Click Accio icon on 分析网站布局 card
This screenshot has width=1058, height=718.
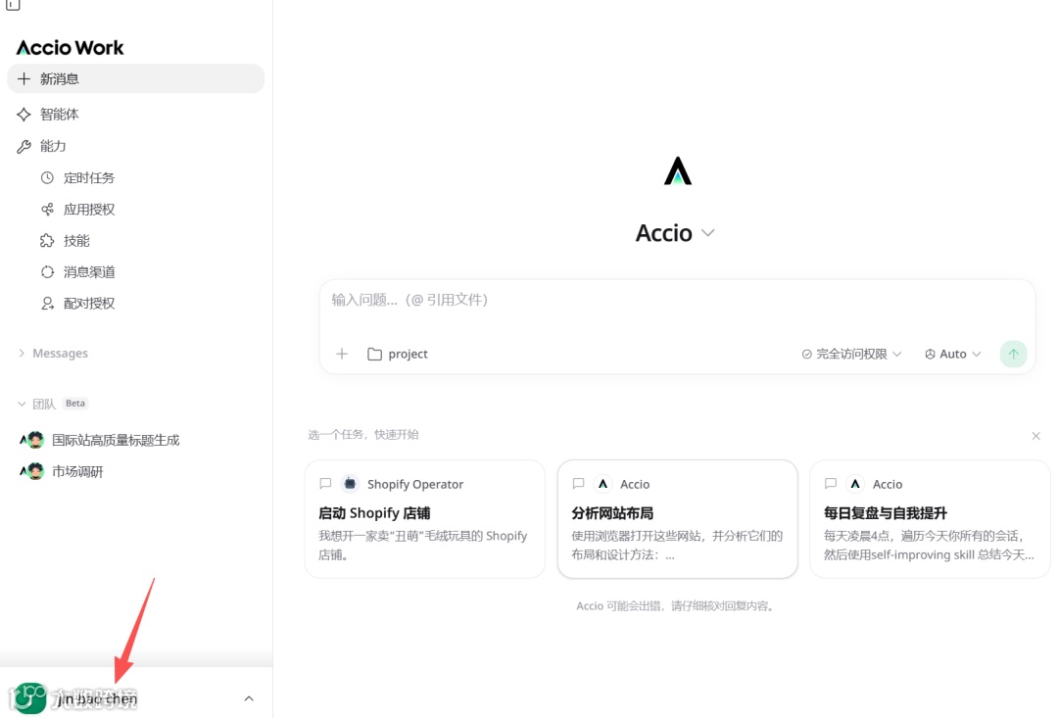point(602,483)
